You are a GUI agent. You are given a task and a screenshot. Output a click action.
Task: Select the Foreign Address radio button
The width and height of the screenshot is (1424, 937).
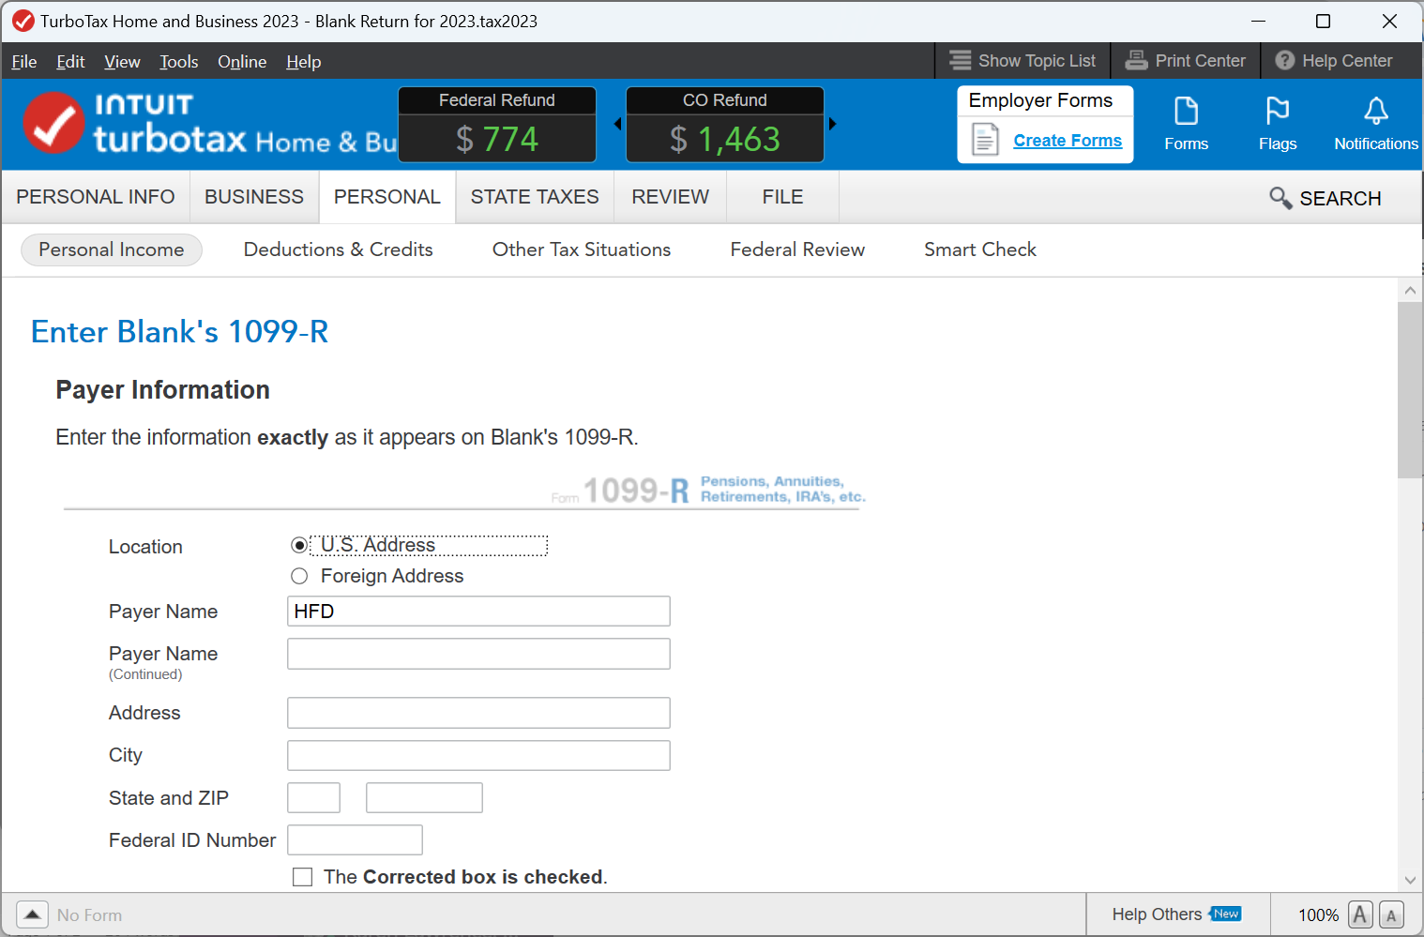pos(299,576)
